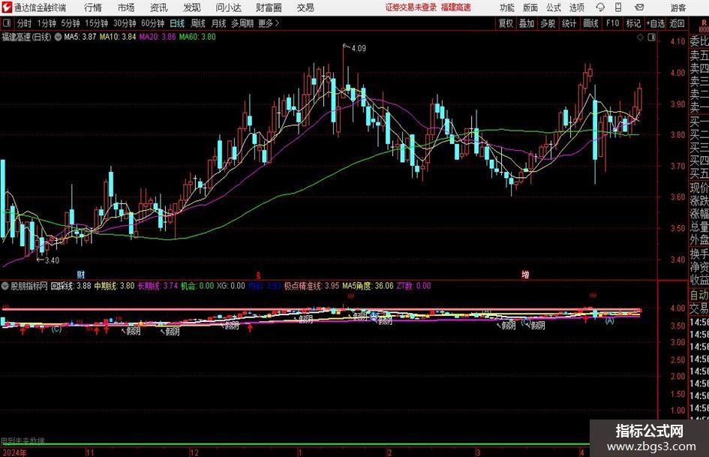Click the (C) marker in indicator pane
This screenshot has width=709, height=457.
coord(56,329)
